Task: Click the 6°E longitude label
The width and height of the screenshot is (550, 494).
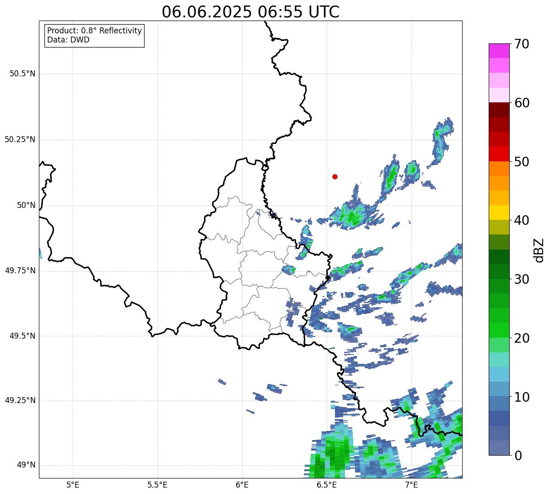Action: click(x=242, y=484)
